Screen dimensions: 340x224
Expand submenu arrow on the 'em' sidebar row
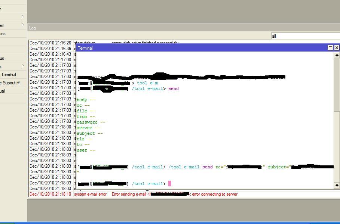pos(22,25)
